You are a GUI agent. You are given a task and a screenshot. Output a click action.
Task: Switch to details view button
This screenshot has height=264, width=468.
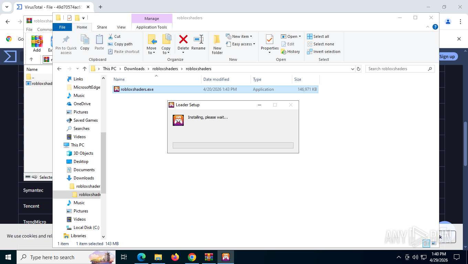click(x=426, y=243)
